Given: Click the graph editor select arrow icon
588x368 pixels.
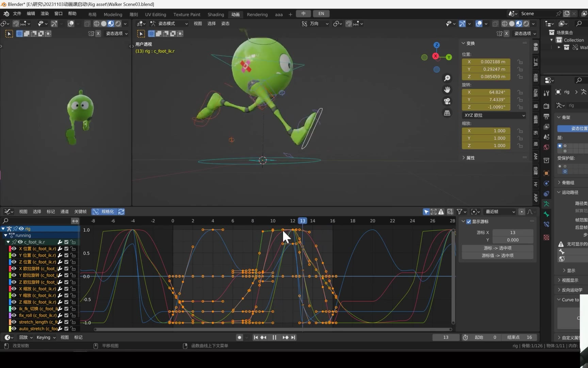Looking at the screenshot, I should pyautogui.click(x=426, y=212).
